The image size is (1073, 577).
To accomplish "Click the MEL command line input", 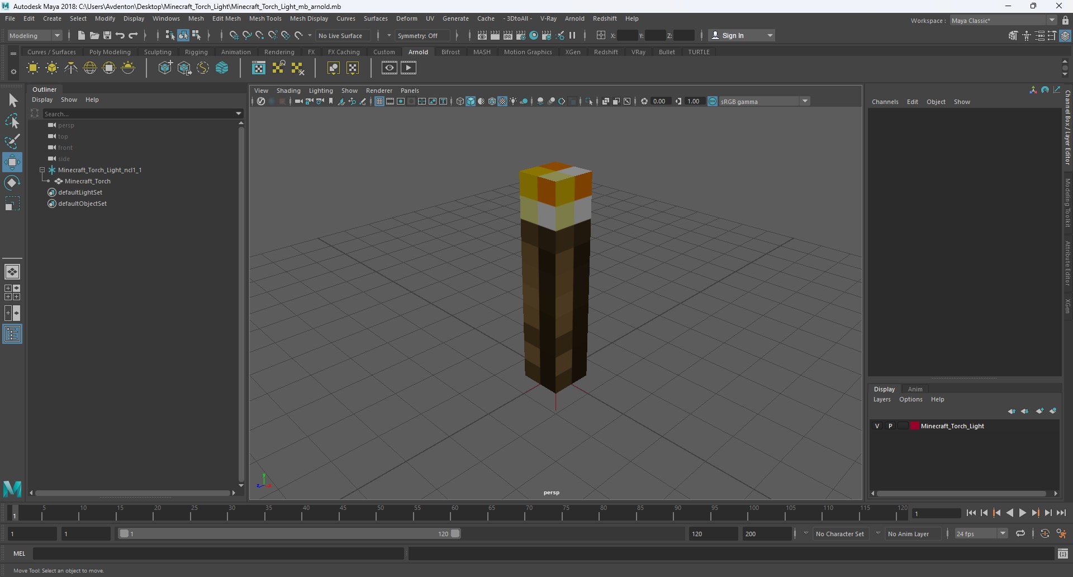I will 218,554.
